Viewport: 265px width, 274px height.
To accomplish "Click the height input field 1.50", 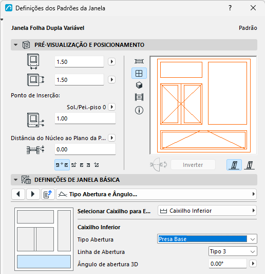I will [79, 80].
